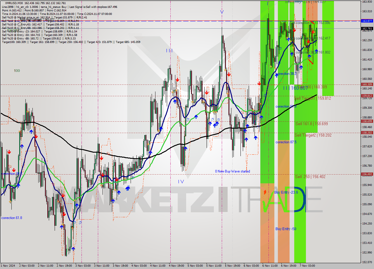Viewport: 374px width, 269px height.
Task: Click the 163.930 price axis label
Action: [367, 2]
